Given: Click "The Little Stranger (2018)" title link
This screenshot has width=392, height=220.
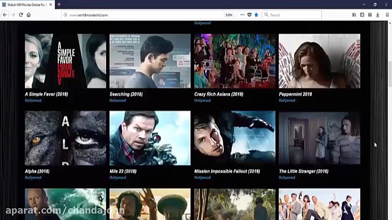Looking at the screenshot, I should coord(303,171).
